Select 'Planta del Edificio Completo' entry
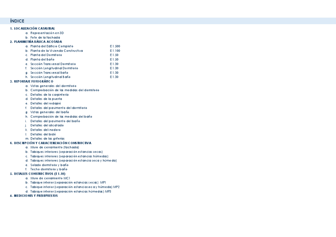The image size is (336, 237). pos(52,46)
